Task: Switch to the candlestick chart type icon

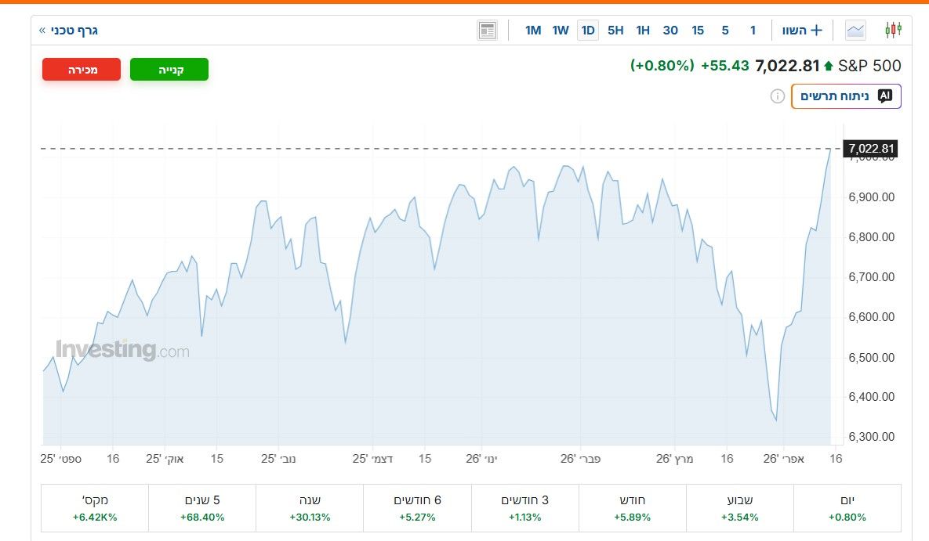Action: click(893, 31)
